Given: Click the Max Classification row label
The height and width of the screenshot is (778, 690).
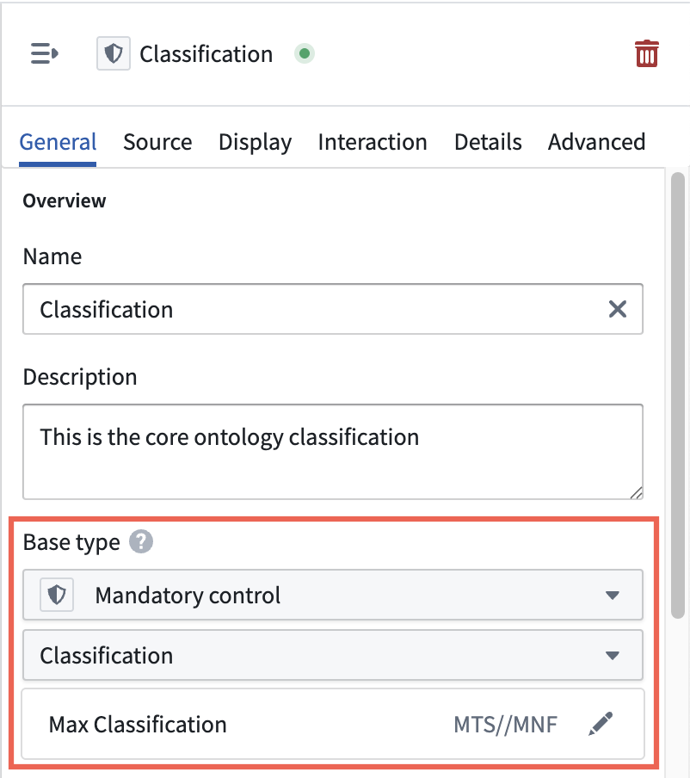Looking at the screenshot, I should (x=138, y=725).
